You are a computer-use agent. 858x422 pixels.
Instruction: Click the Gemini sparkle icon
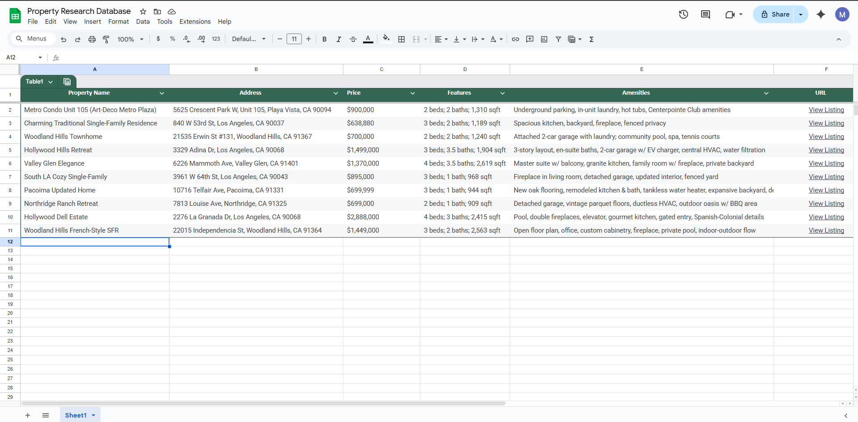[x=821, y=14]
